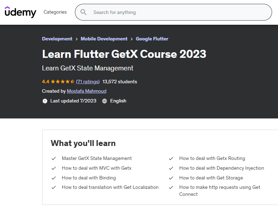Open the Categories menu
The image size is (278, 208).
[55, 12]
